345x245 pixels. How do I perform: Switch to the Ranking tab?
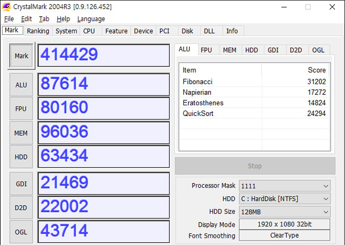point(38,31)
